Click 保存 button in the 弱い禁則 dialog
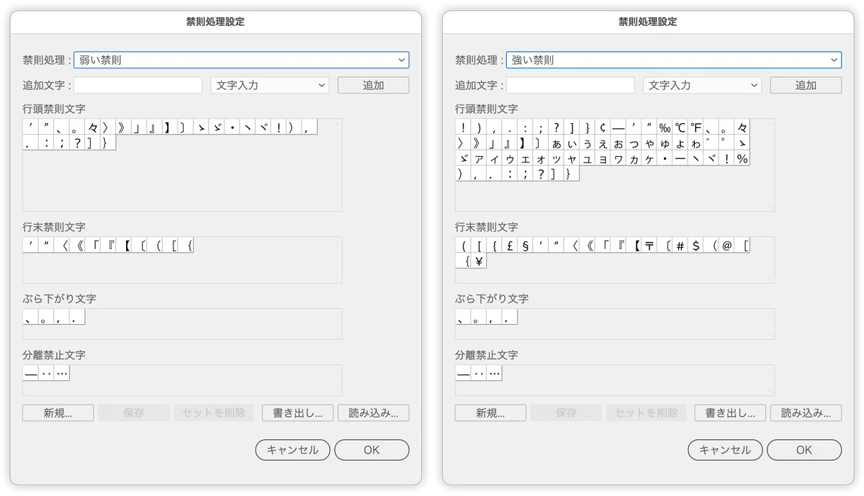The width and height of the screenshot is (864, 496). coord(134,412)
